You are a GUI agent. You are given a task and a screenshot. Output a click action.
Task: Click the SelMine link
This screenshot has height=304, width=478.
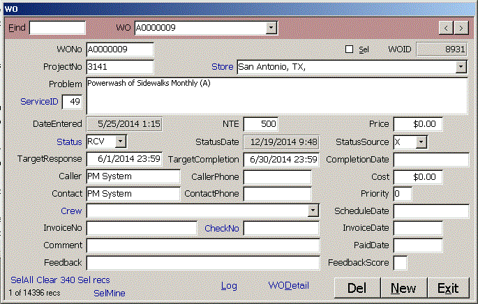pyautogui.click(x=109, y=294)
